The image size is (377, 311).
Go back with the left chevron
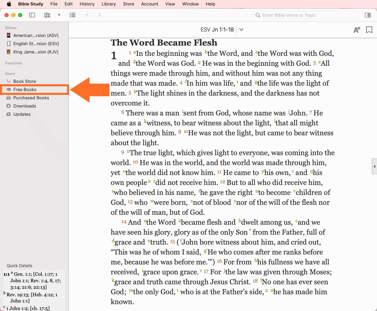(x=87, y=15)
